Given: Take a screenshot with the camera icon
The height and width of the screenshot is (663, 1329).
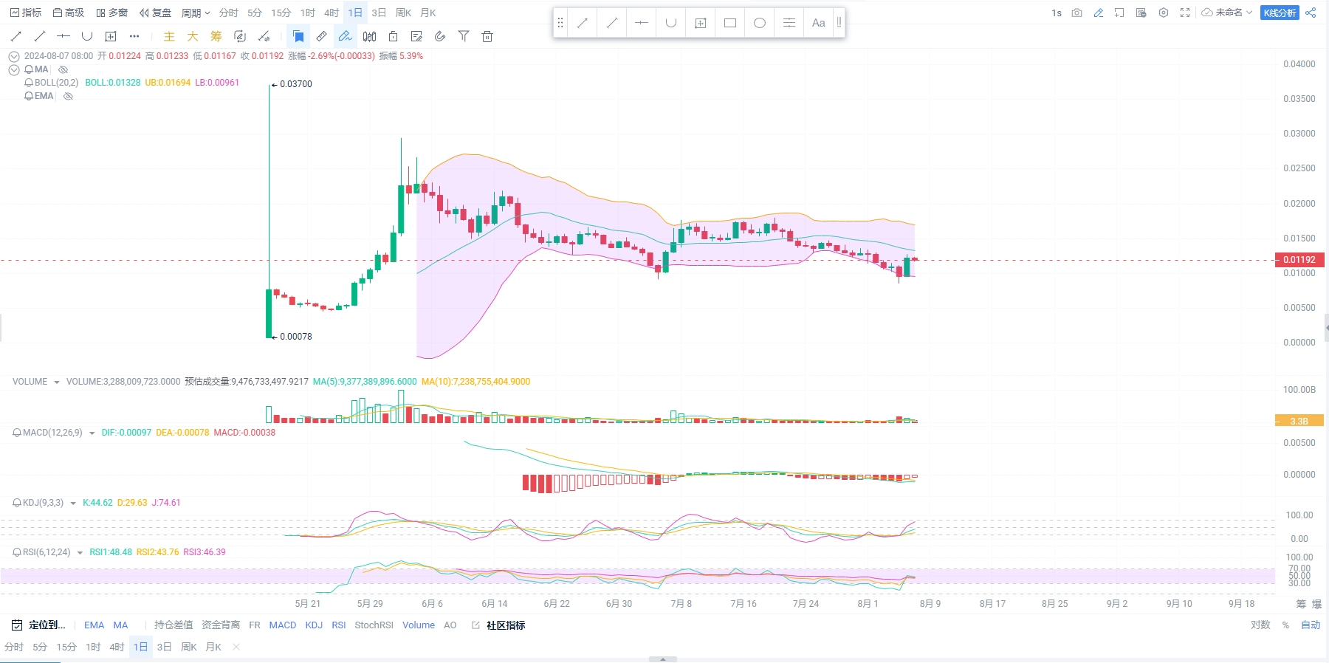Looking at the screenshot, I should pyautogui.click(x=1077, y=13).
